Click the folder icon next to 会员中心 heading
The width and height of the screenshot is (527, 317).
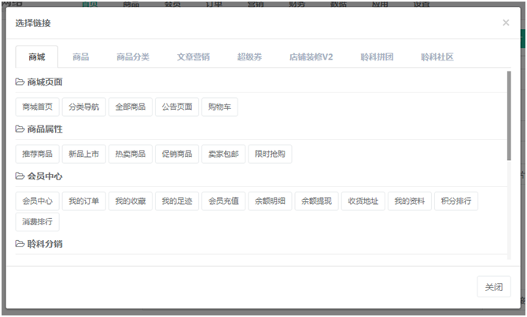click(x=20, y=177)
